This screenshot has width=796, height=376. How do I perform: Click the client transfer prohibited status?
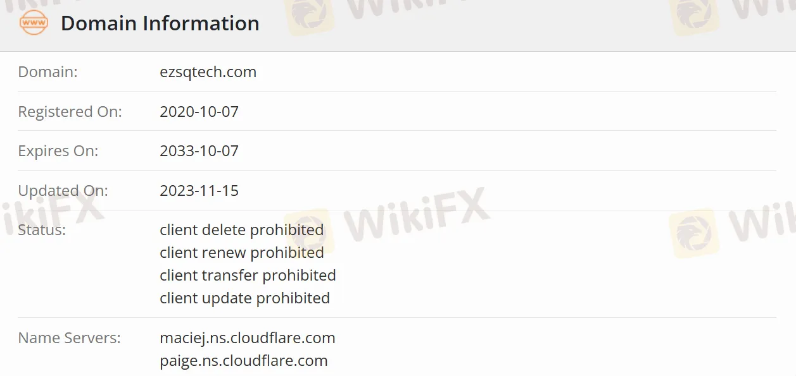click(x=248, y=275)
